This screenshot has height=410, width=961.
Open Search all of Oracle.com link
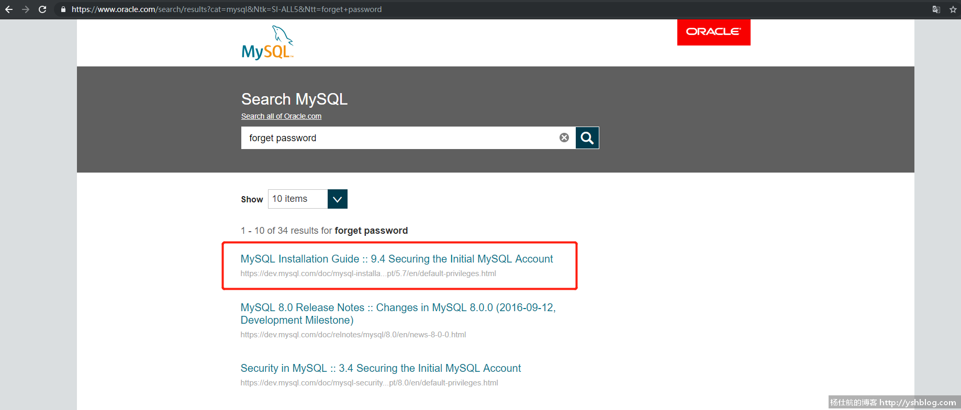click(x=281, y=116)
